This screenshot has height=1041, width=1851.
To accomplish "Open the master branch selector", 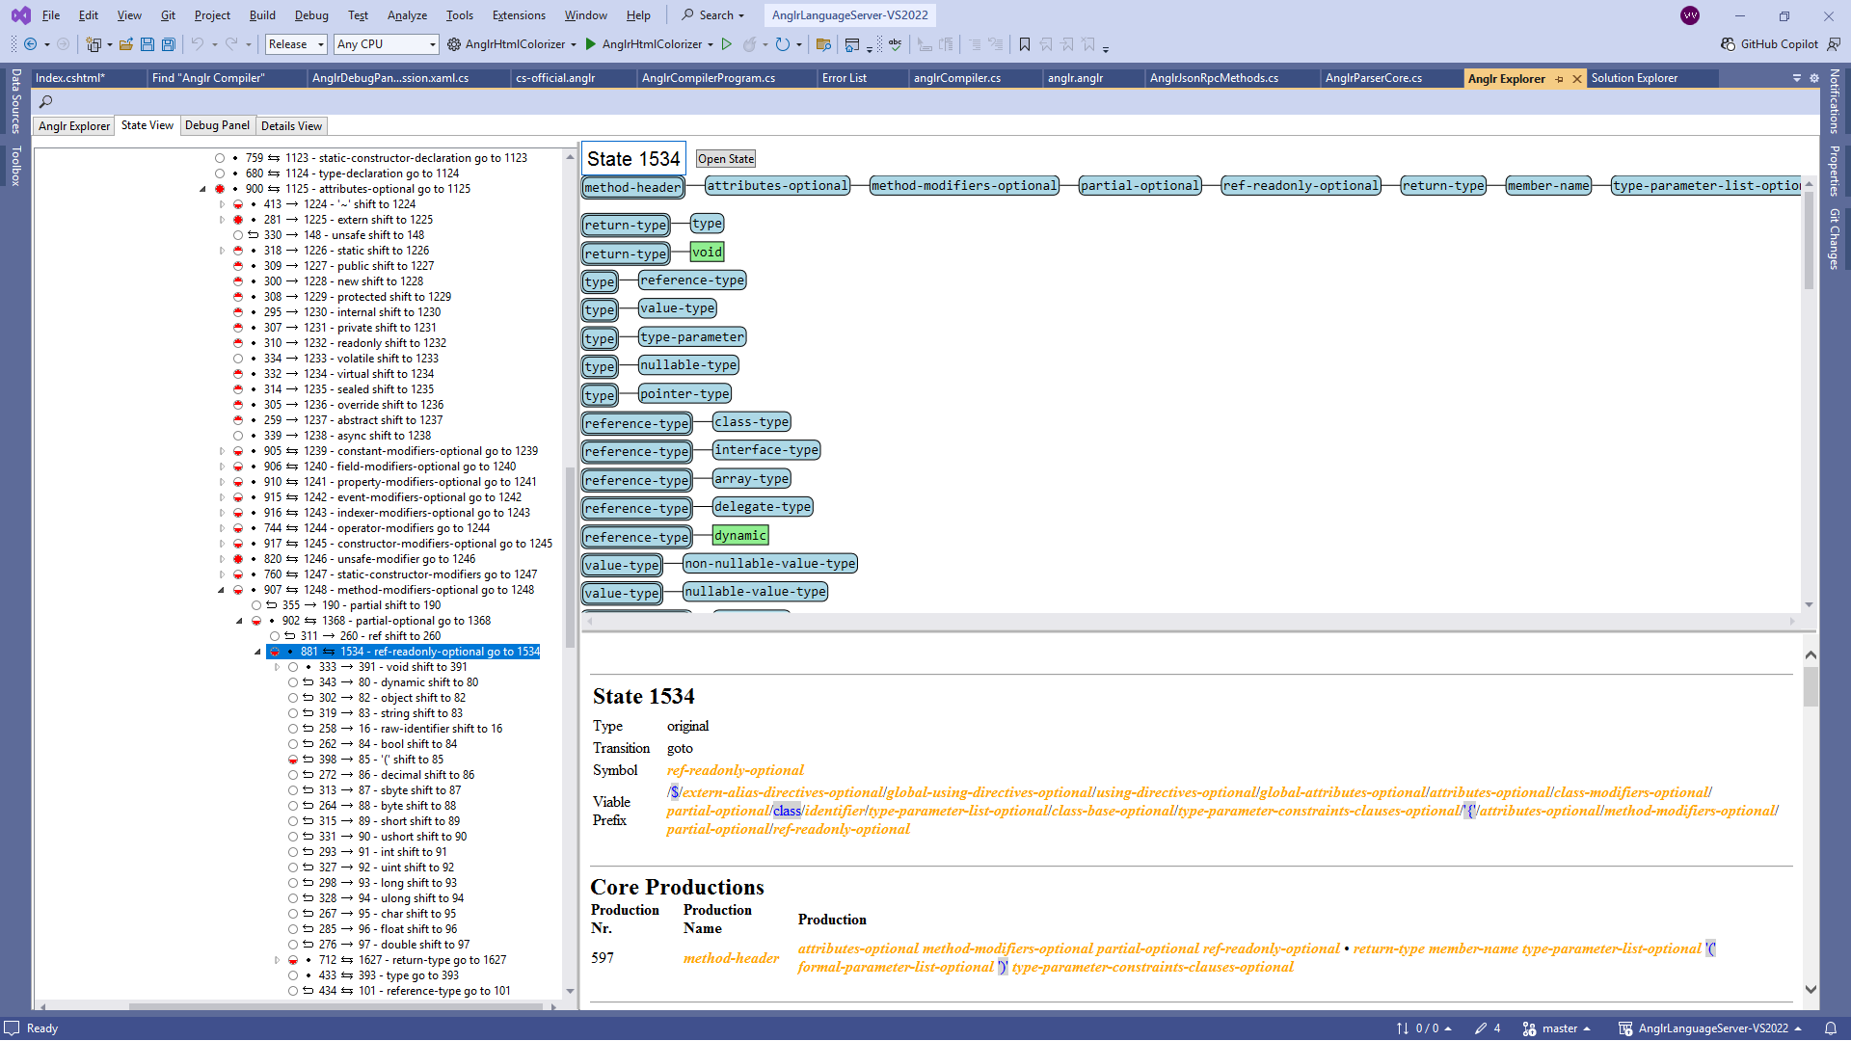I will [1557, 1028].
